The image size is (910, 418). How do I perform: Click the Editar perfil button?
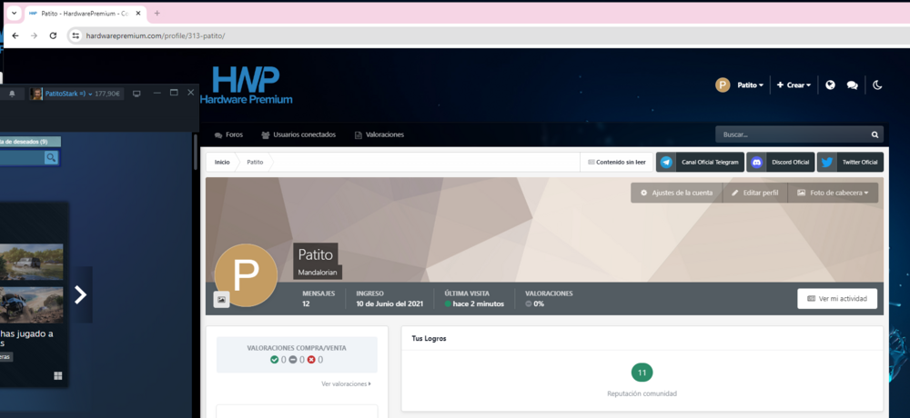[x=755, y=193]
